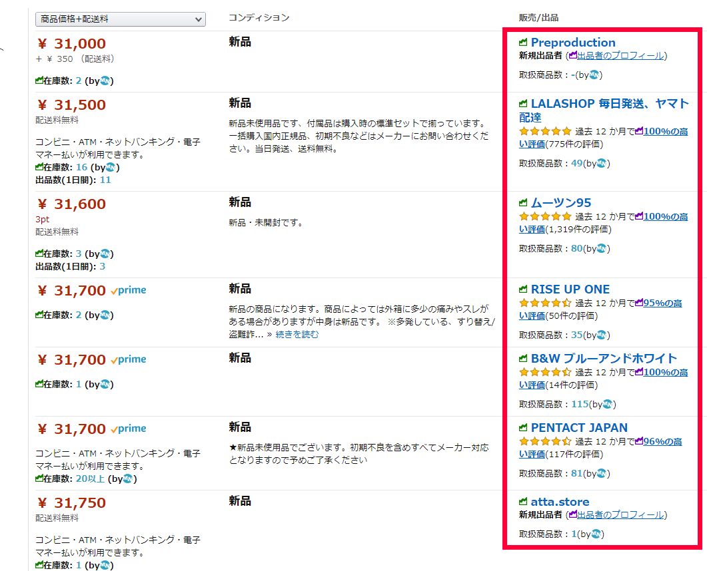Image resolution: width=707 pixels, height=571 pixels.
Task: View atta.store's 出品者のプロフィール link
Action: (620, 514)
